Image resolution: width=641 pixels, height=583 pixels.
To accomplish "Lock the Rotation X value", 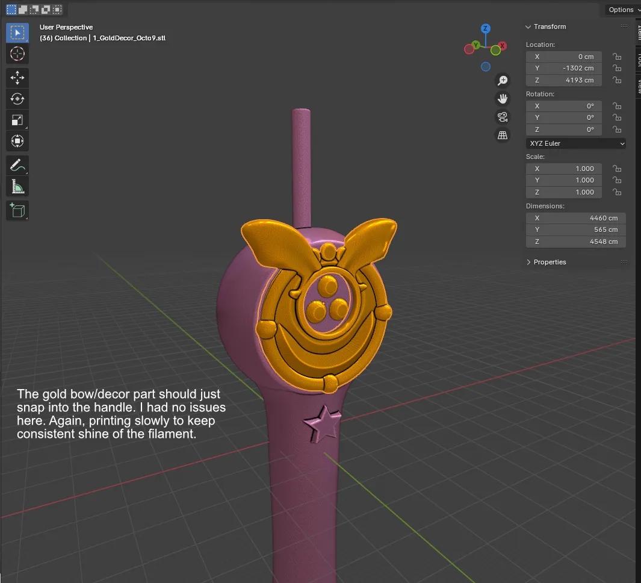I will 617,106.
